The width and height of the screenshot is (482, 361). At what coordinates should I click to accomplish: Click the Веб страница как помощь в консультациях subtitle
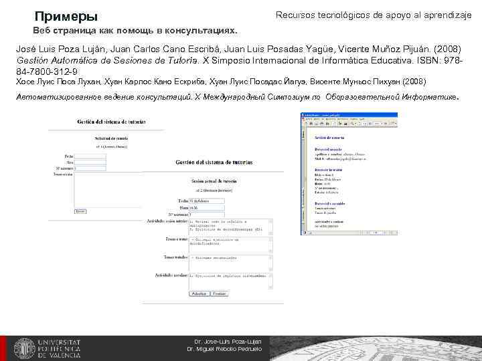coord(135,31)
